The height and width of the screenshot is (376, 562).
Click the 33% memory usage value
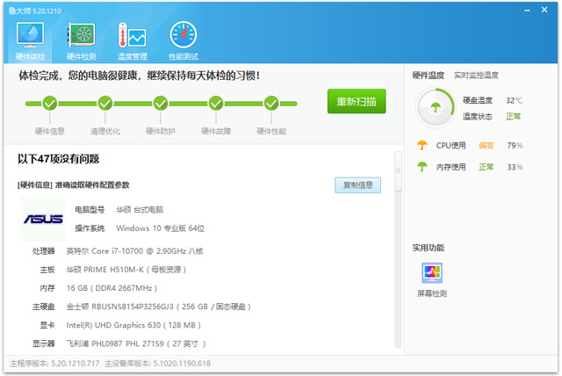point(515,167)
